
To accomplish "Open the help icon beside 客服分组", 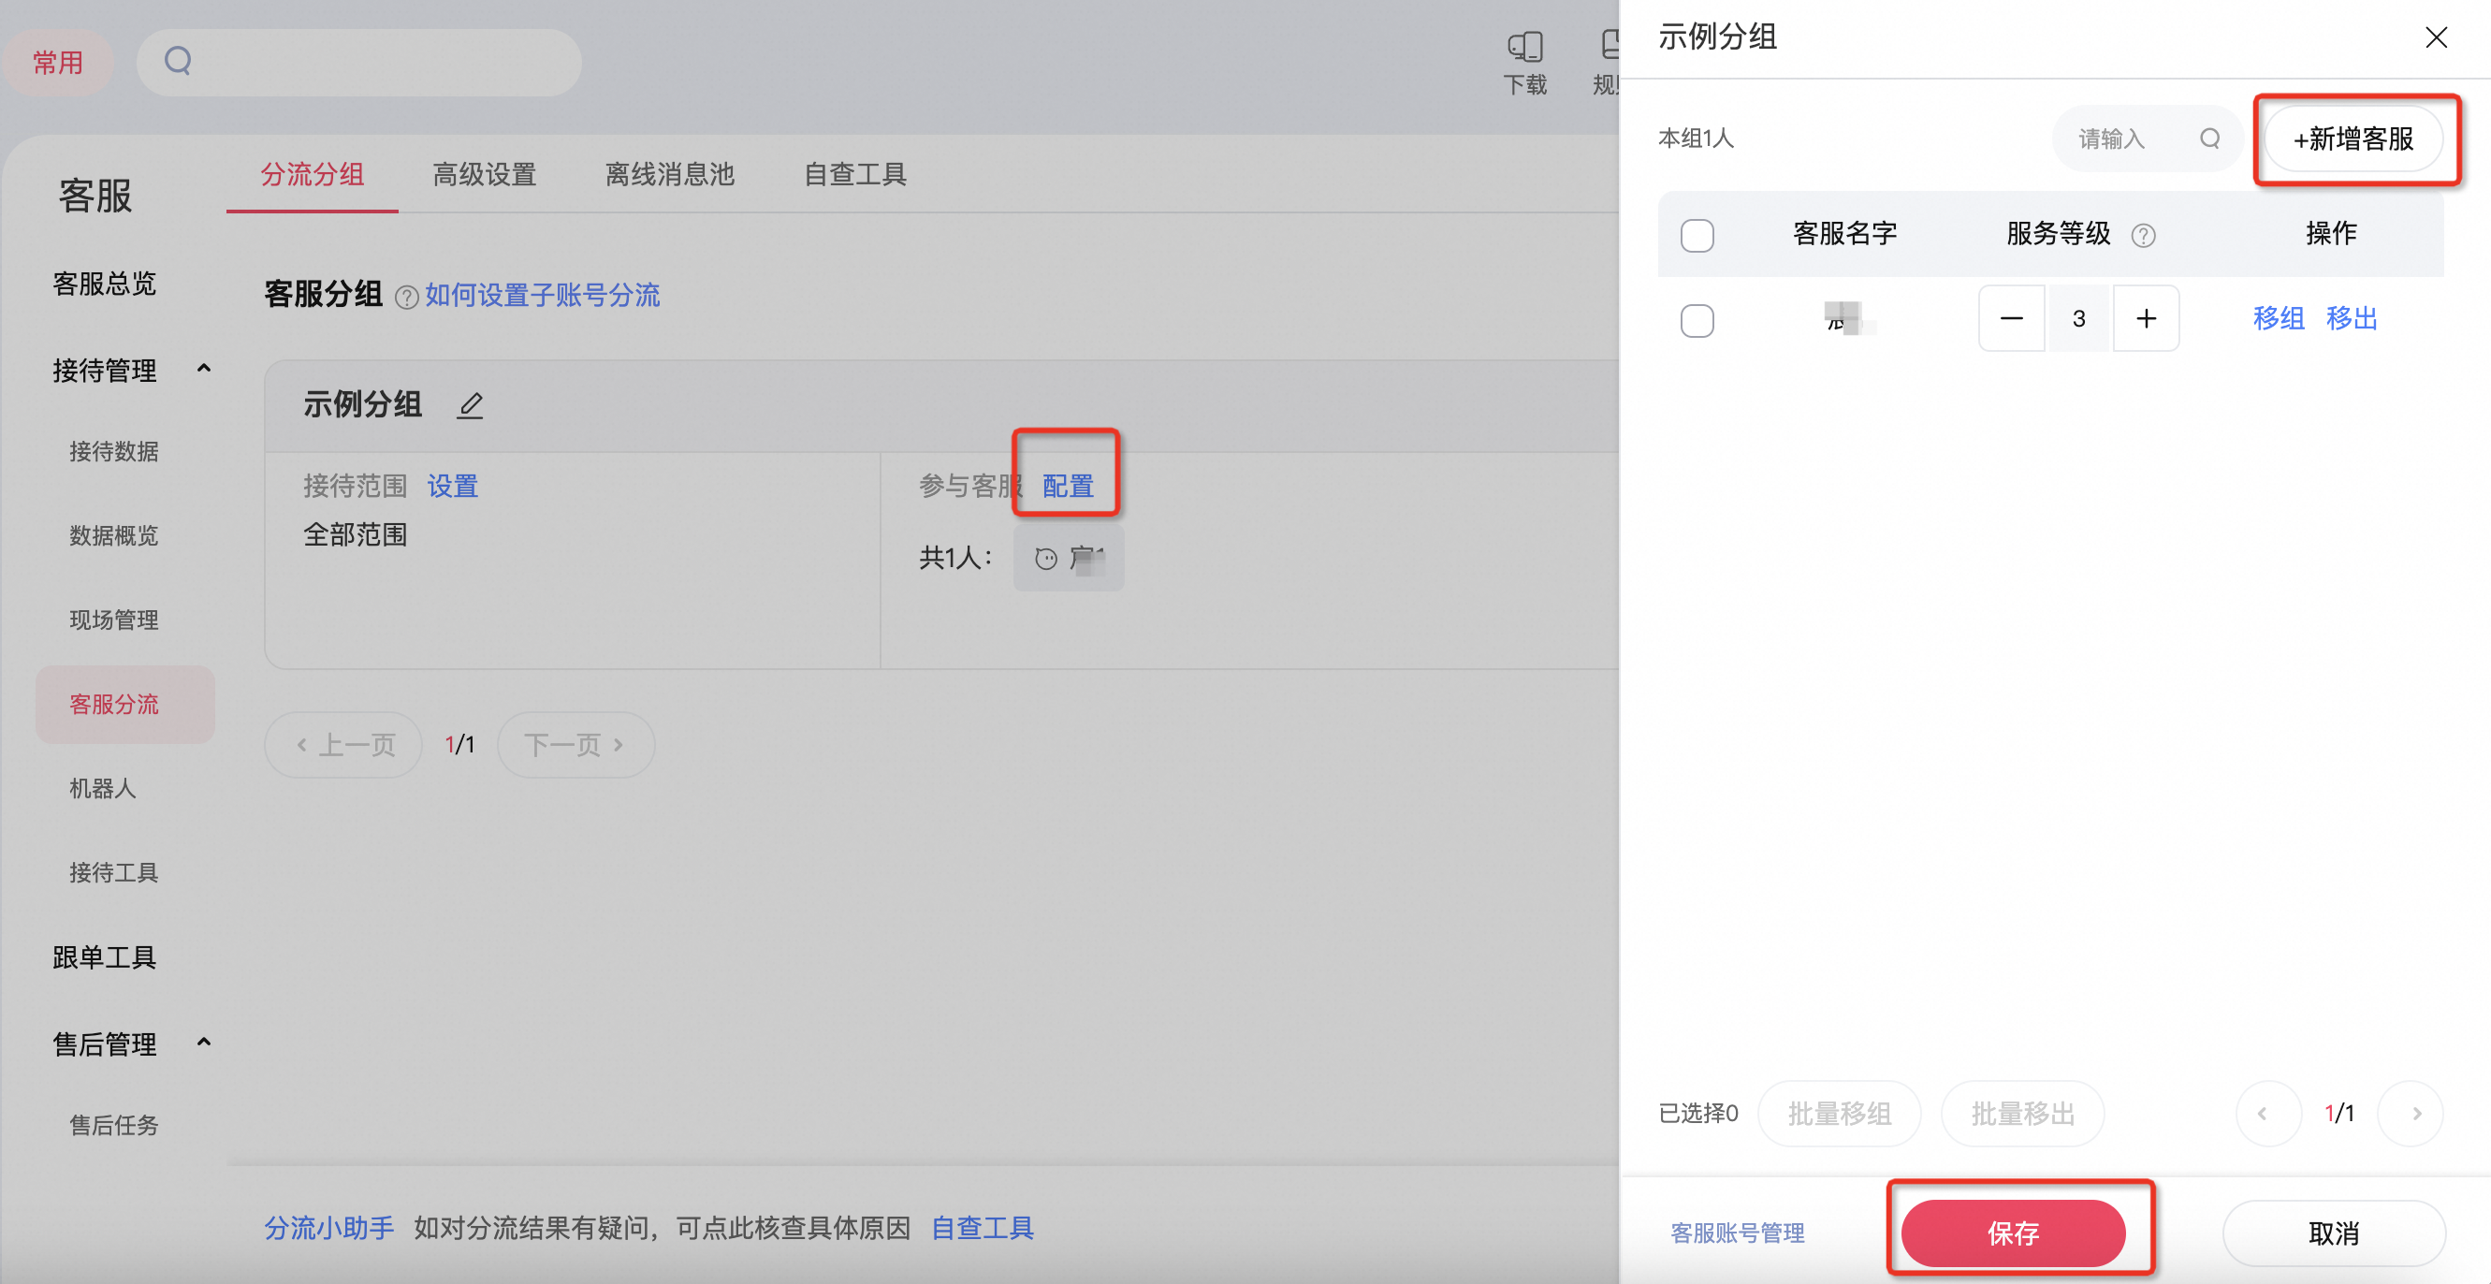I will 406,297.
